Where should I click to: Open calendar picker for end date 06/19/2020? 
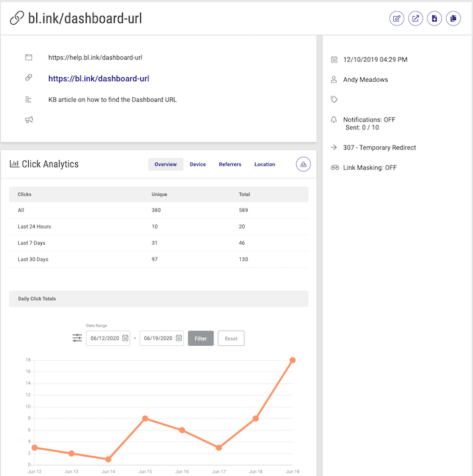[179, 338]
